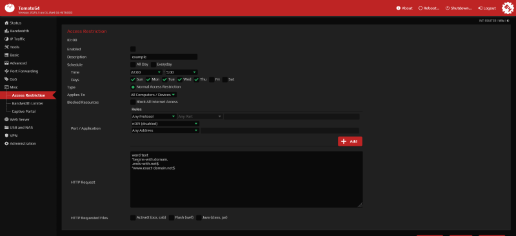Image resolution: width=516 pixels, height=236 pixels.
Task: Expand the Misc sidebar section
Action: pyautogui.click(x=11, y=87)
